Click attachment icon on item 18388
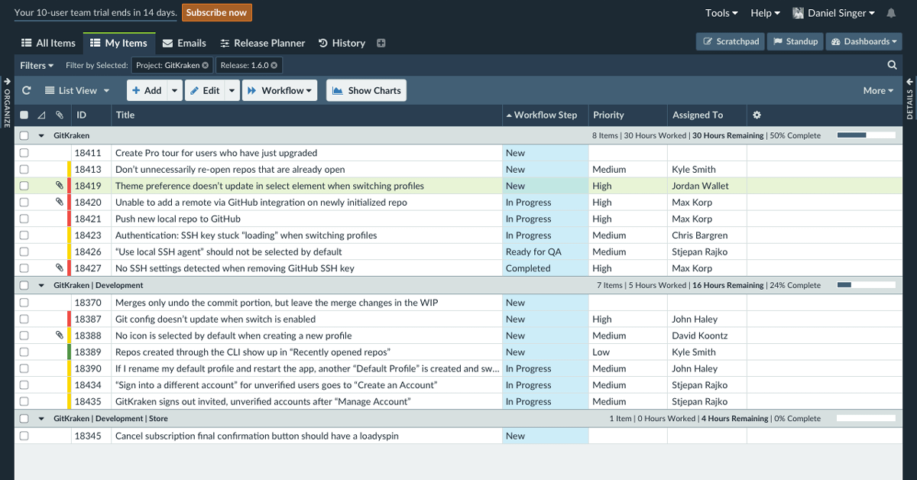This screenshot has width=917, height=480. tap(60, 336)
